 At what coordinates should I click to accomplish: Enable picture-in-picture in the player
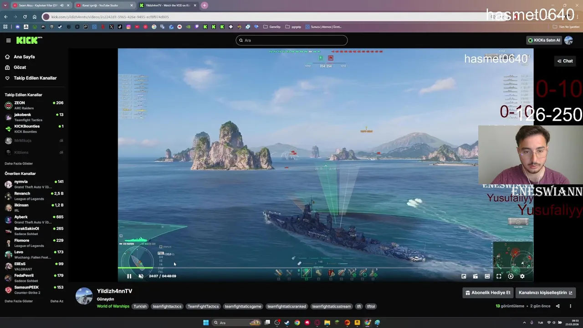click(464, 276)
